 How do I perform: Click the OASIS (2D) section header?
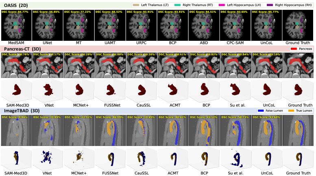click(x=16, y=5)
